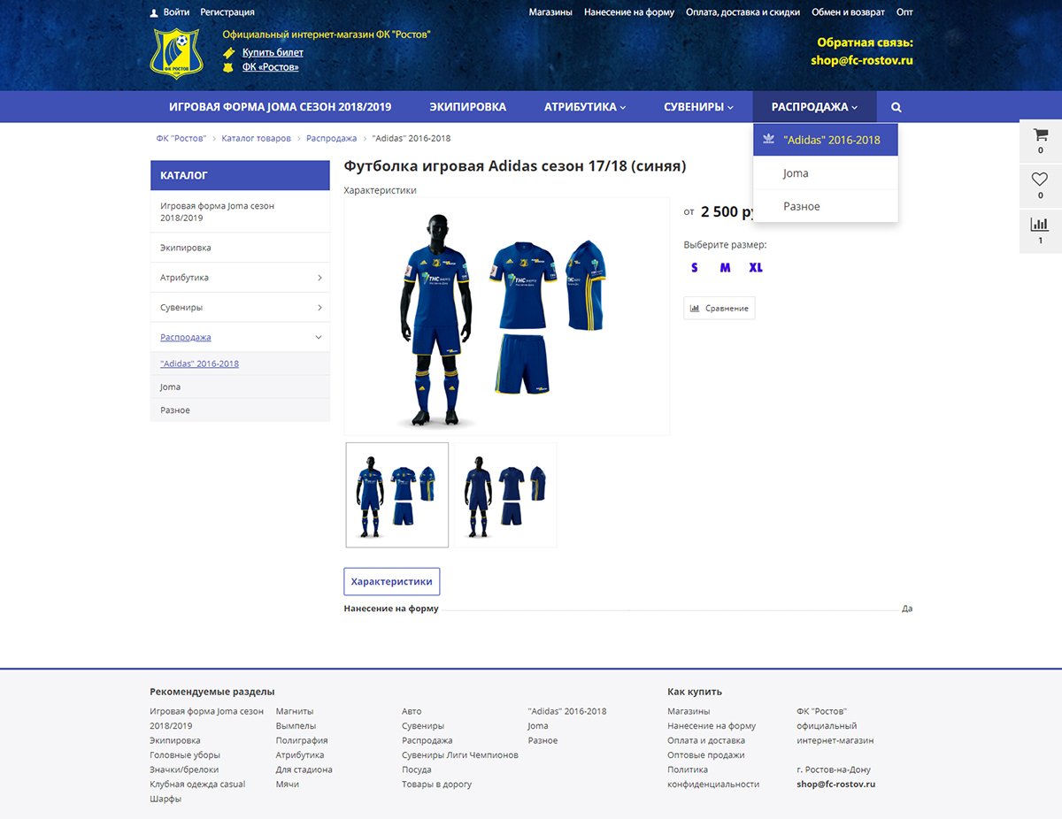Click the Сравнение compare button

tap(720, 308)
